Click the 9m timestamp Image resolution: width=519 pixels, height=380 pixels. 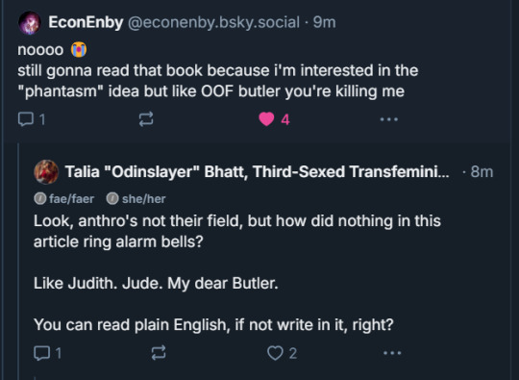pos(325,22)
